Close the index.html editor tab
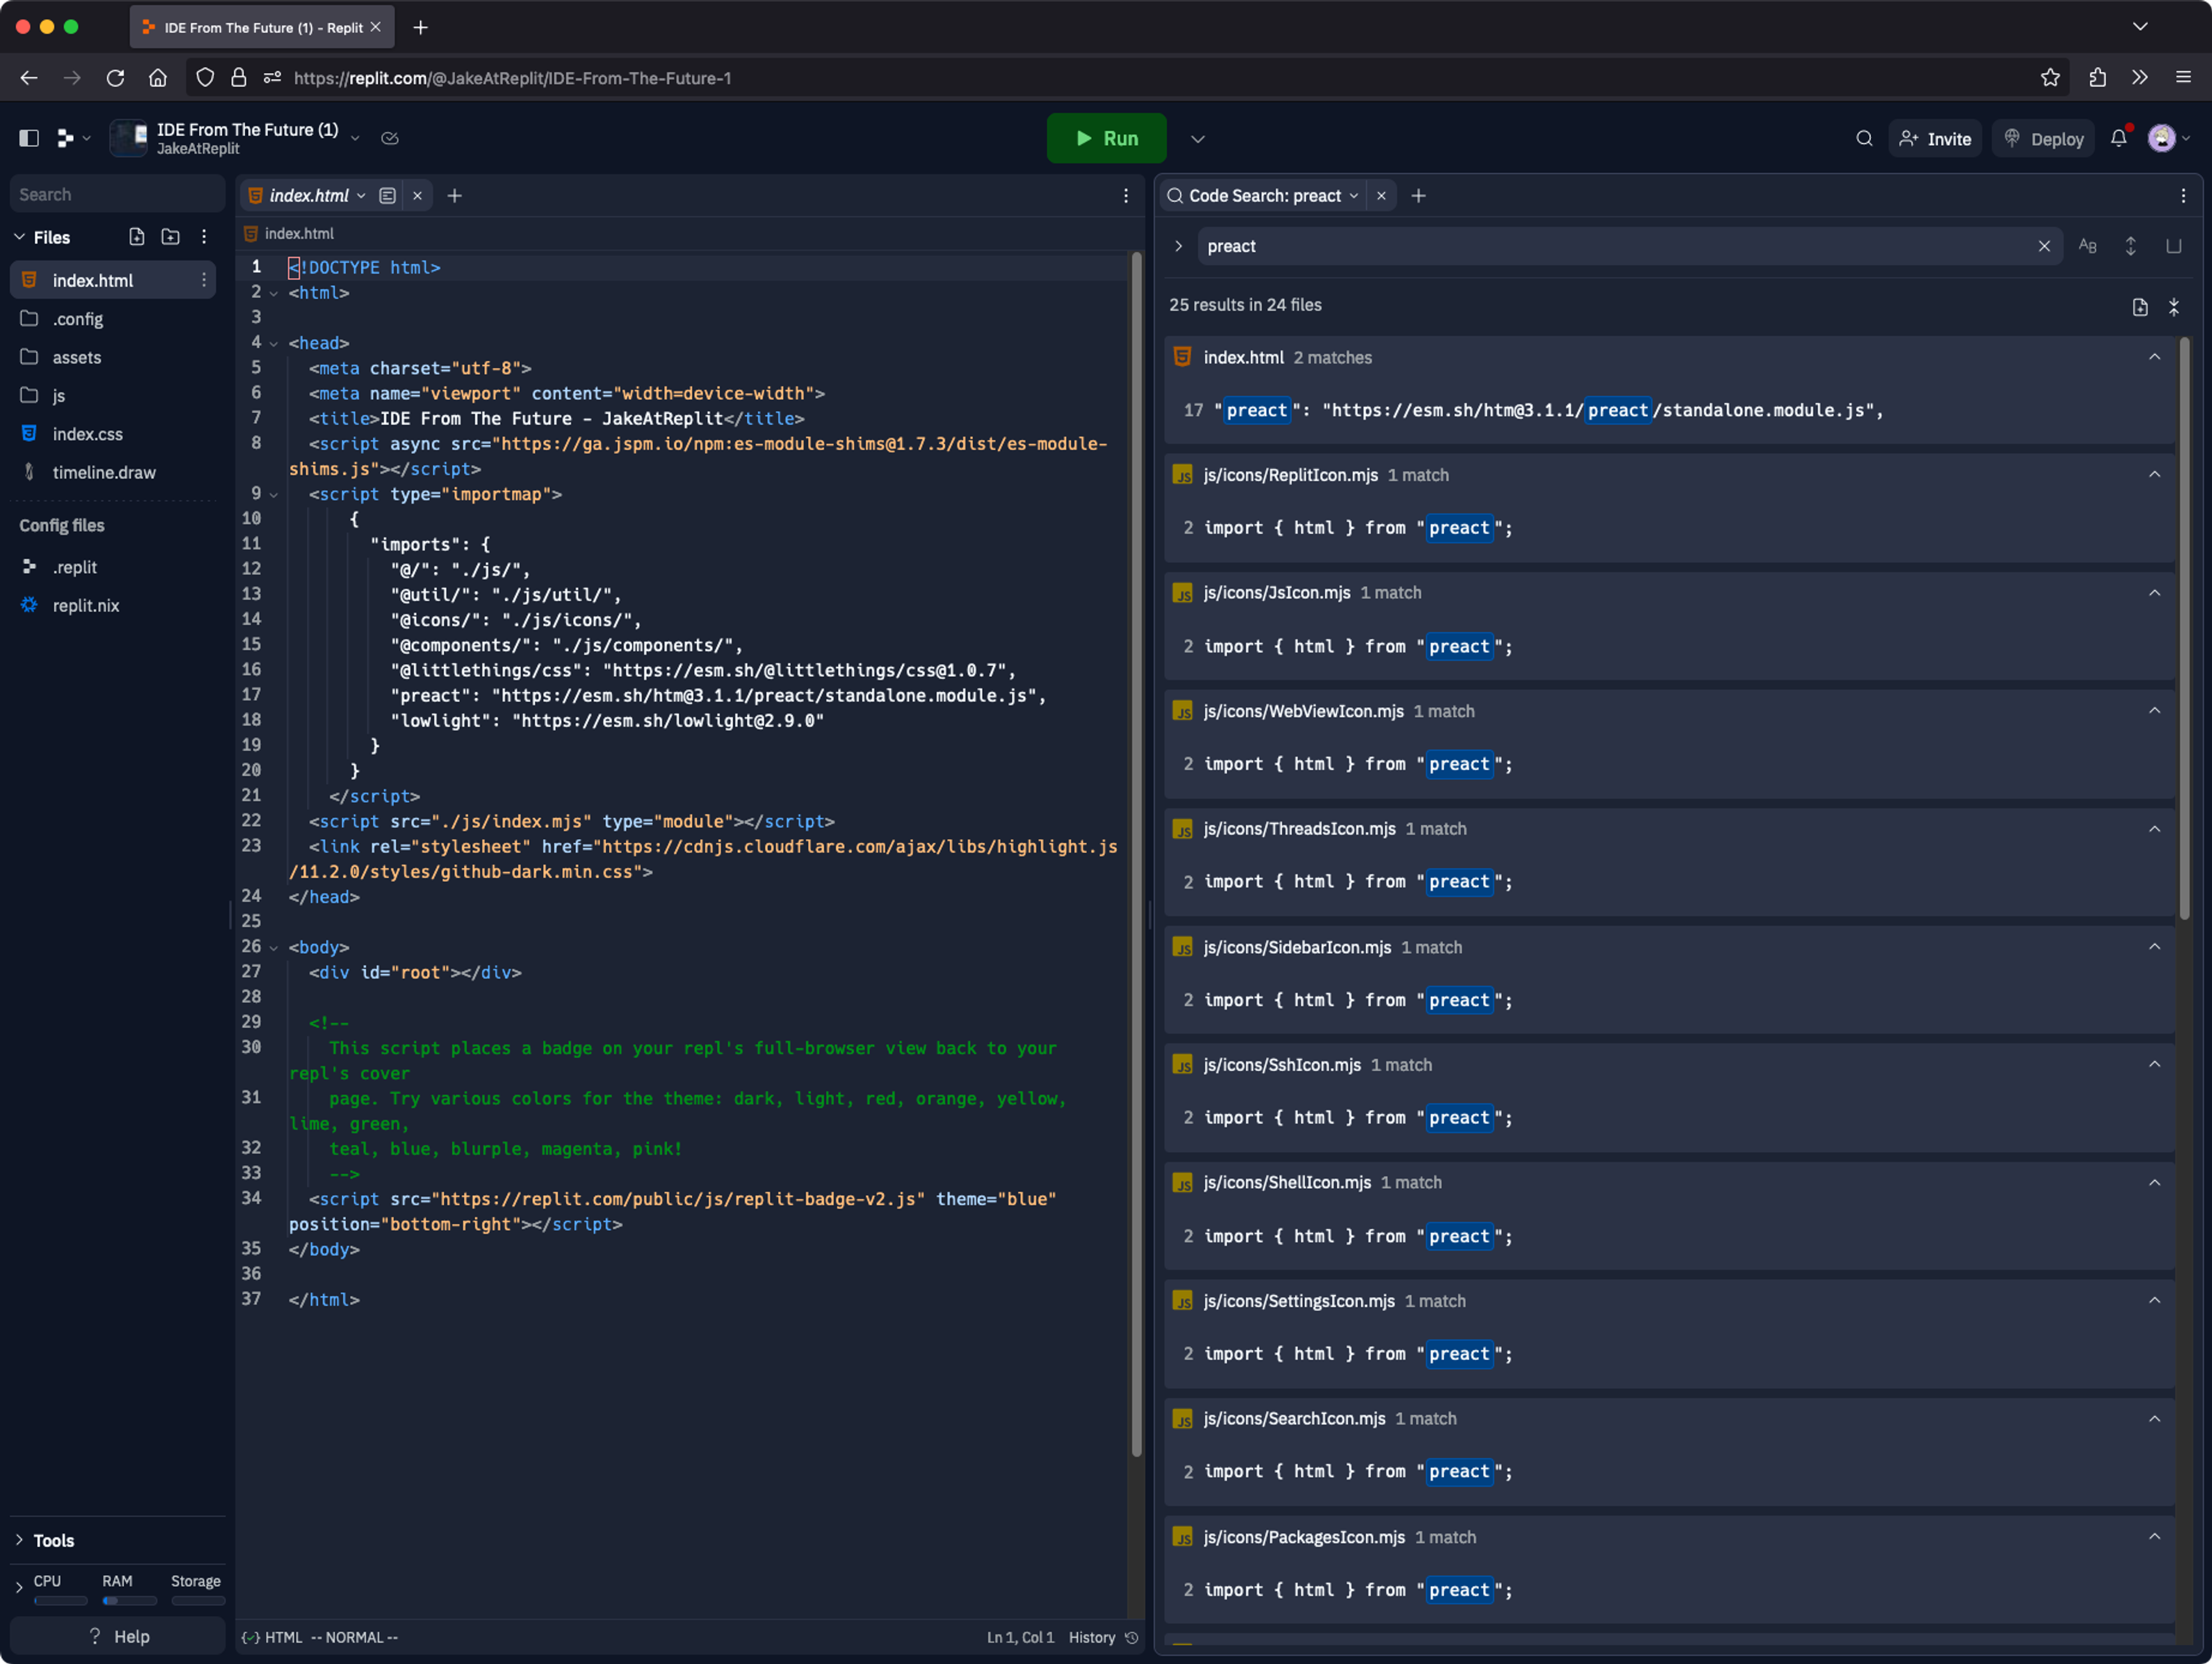Screen dimensions: 2212x1664 pos(417,196)
